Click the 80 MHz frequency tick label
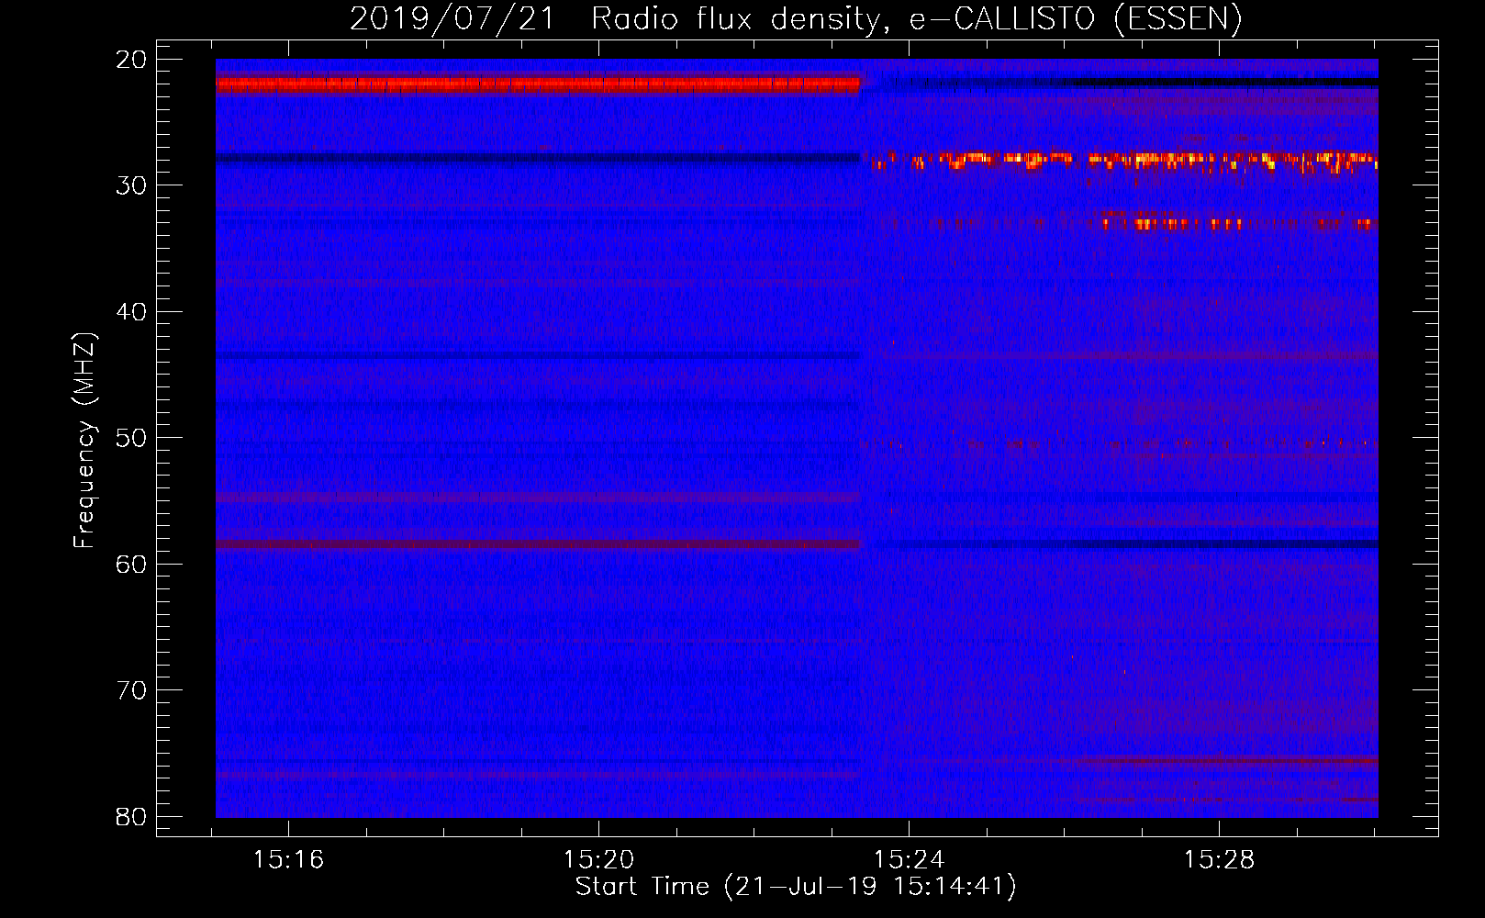Image resolution: width=1485 pixels, height=918 pixels. pyautogui.click(x=131, y=816)
